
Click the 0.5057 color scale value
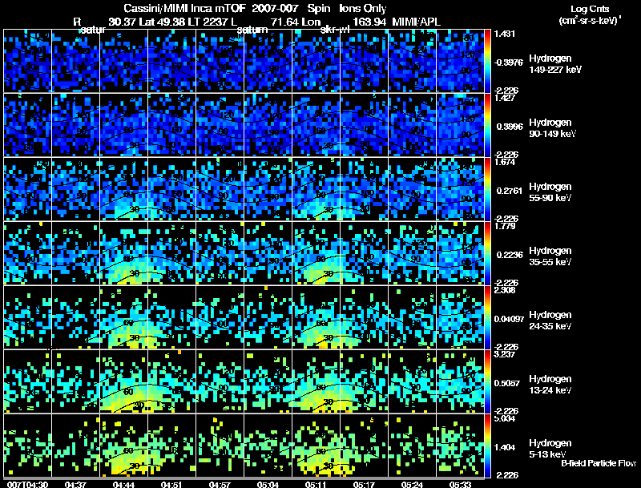coord(507,383)
